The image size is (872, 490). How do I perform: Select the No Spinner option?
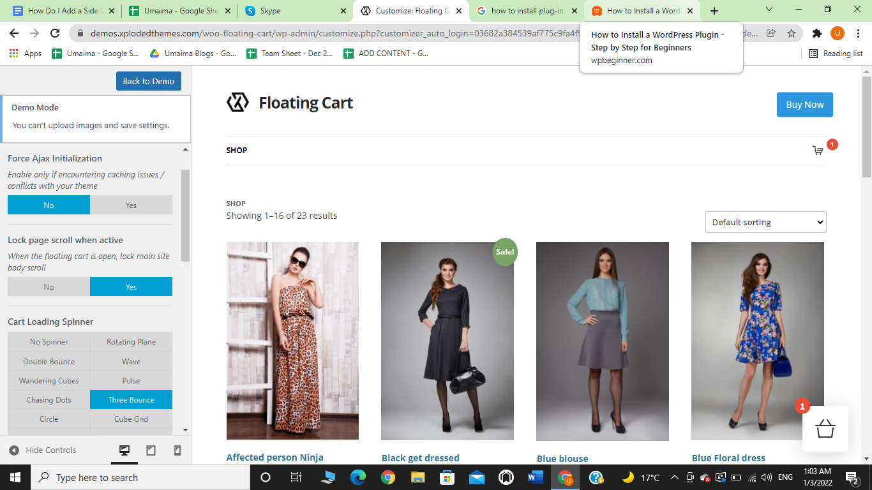pyautogui.click(x=49, y=342)
